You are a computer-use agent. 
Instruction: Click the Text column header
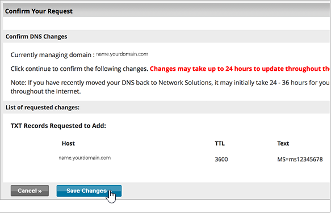tap(283, 143)
